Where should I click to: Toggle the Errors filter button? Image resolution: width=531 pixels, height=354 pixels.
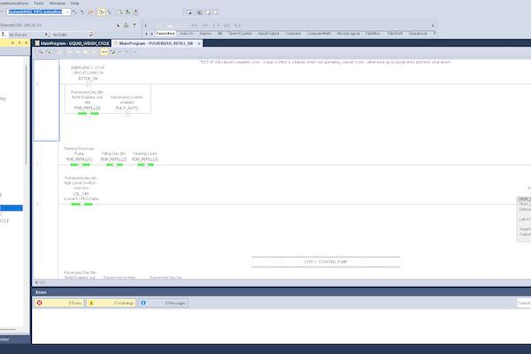click(x=59, y=303)
